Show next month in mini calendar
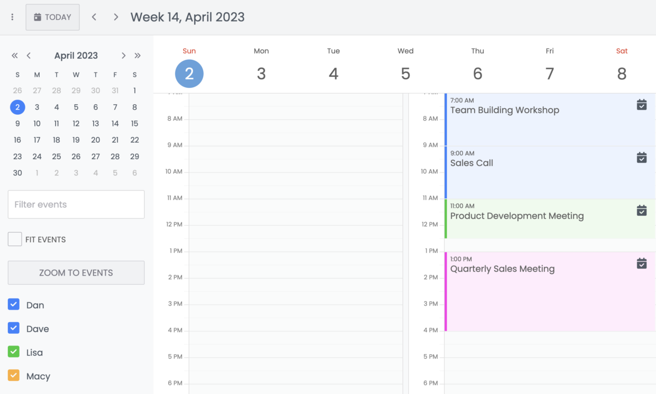 point(123,56)
